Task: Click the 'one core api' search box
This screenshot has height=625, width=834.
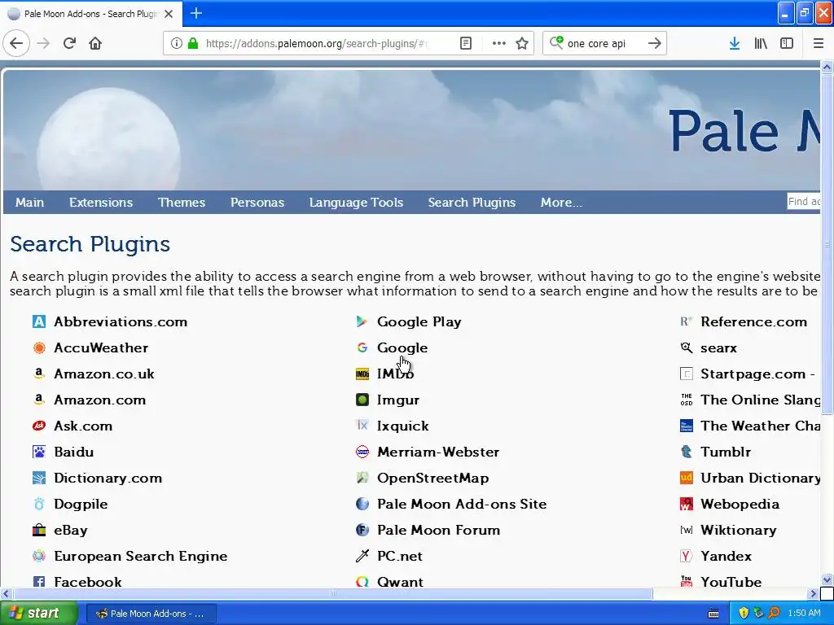Action: pyautogui.click(x=604, y=43)
